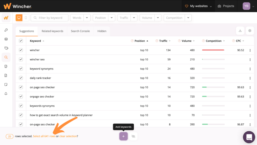Sort table by Keyword column
The image size is (257, 145).
(x=37, y=41)
